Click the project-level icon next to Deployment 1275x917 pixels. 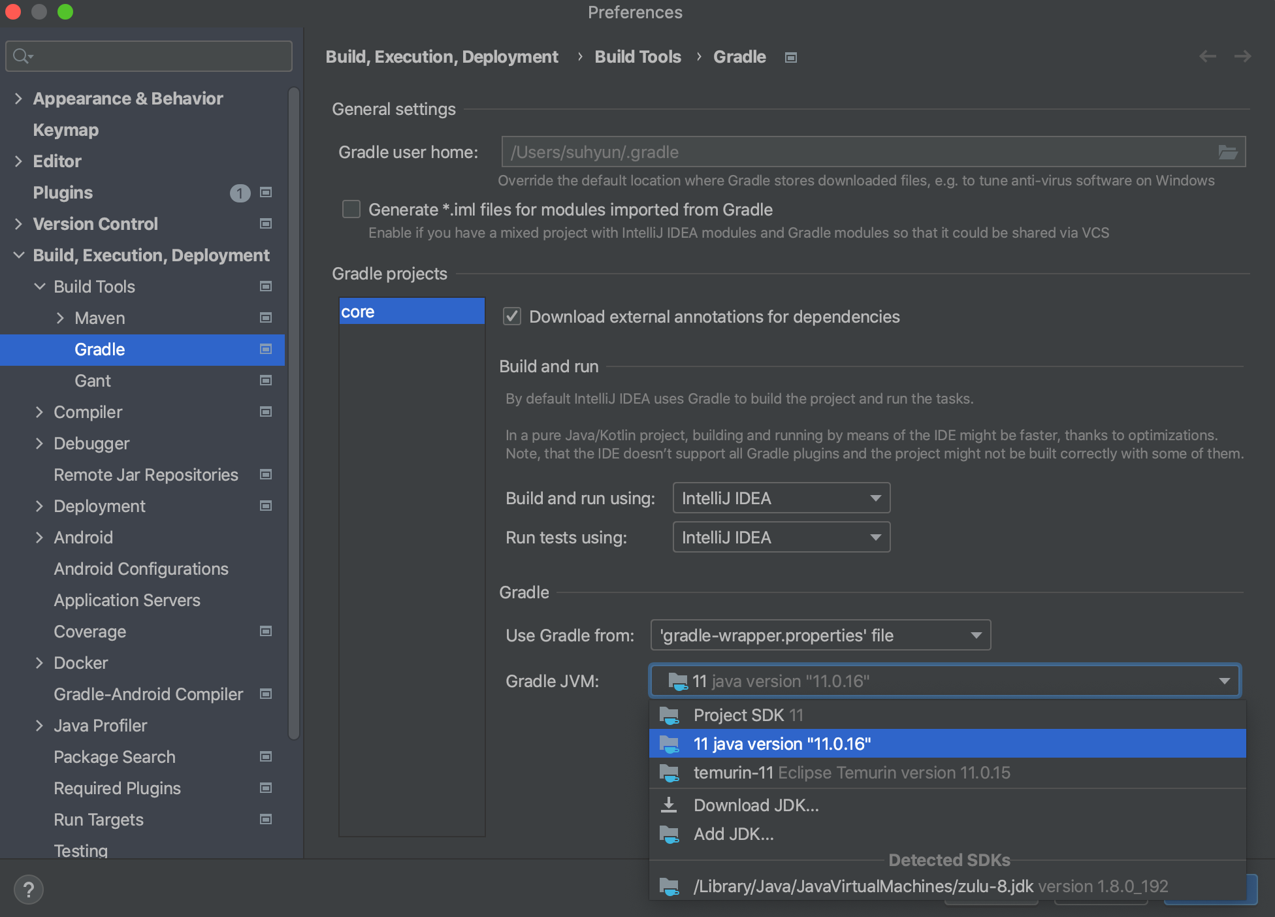click(x=266, y=506)
